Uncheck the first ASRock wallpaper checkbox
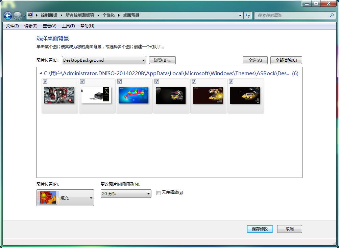339x248 pixels. click(45, 81)
